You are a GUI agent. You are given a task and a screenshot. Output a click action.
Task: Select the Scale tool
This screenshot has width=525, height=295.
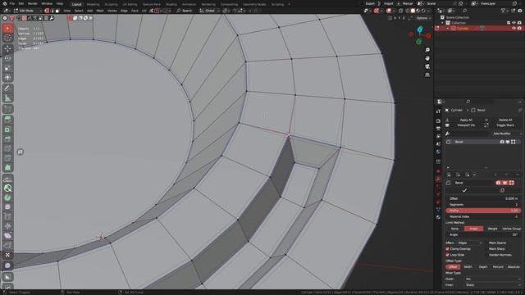click(x=7, y=68)
